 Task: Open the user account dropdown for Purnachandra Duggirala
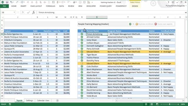[x=186, y=6]
